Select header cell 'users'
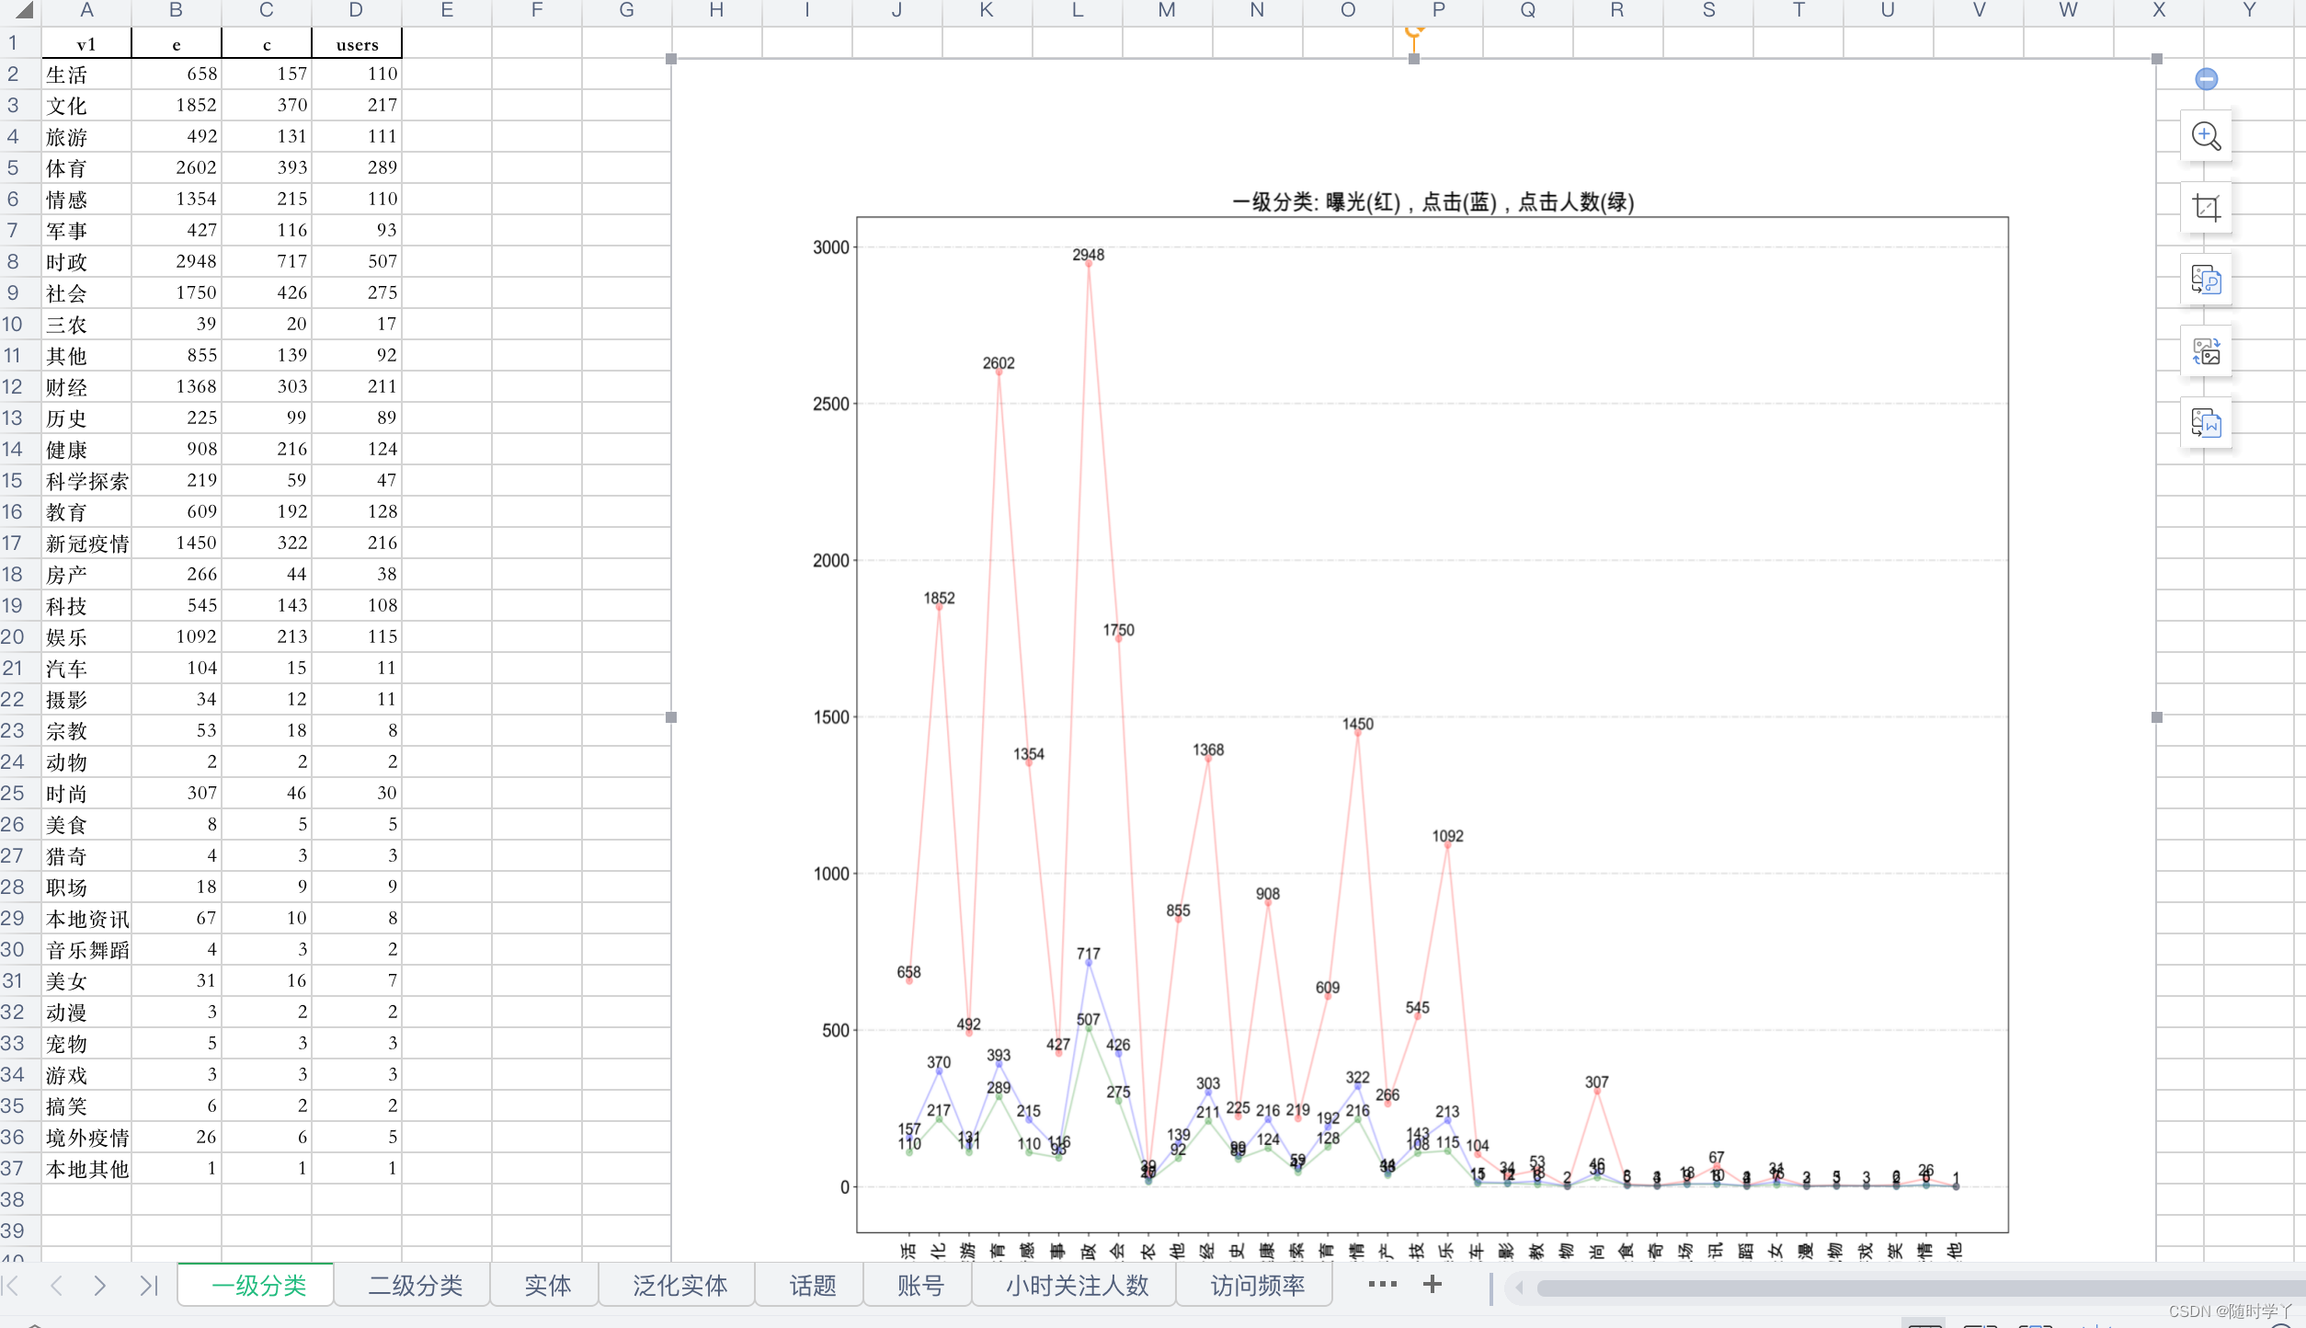Viewport: 2306px width, 1328px height. pyautogui.click(x=357, y=43)
